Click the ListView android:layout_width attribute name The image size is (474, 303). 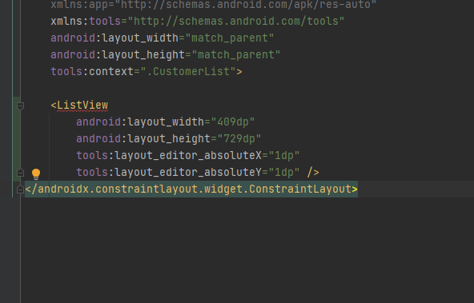tap(140, 122)
